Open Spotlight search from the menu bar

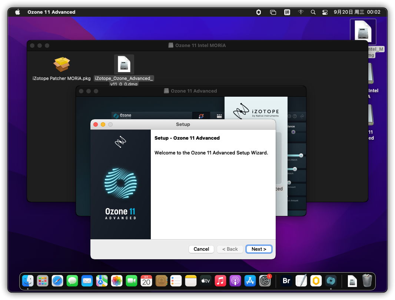point(313,12)
